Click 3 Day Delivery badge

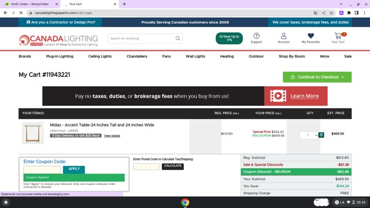76,136
